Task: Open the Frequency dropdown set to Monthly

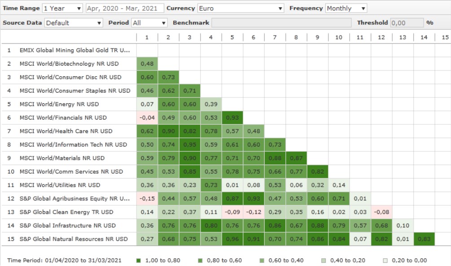Action: pyautogui.click(x=346, y=8)
